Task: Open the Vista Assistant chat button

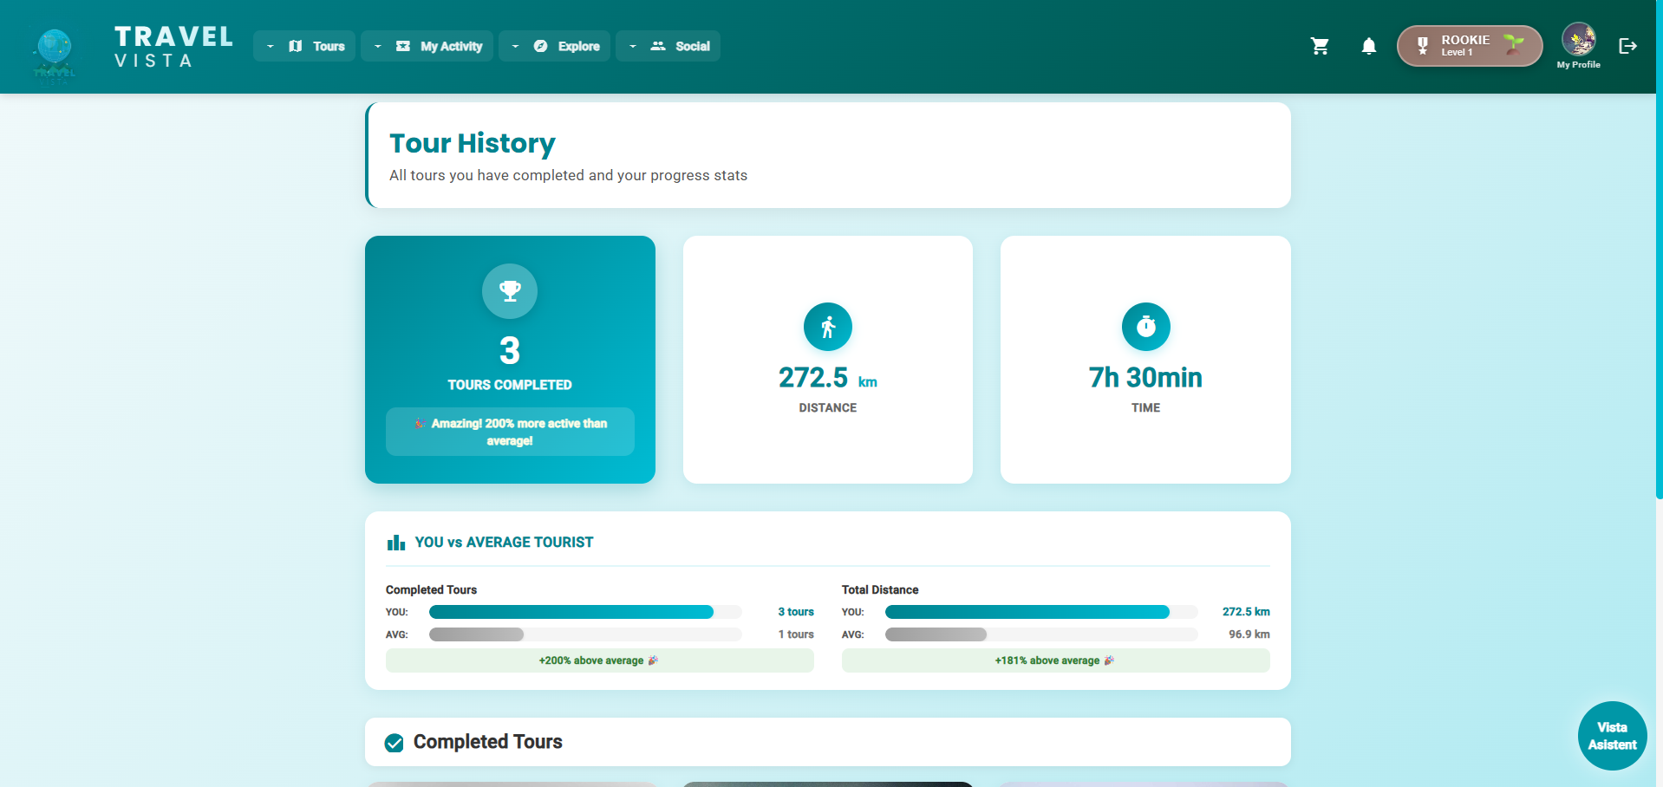Action: pyautogui.click(x=1612, y=736)
